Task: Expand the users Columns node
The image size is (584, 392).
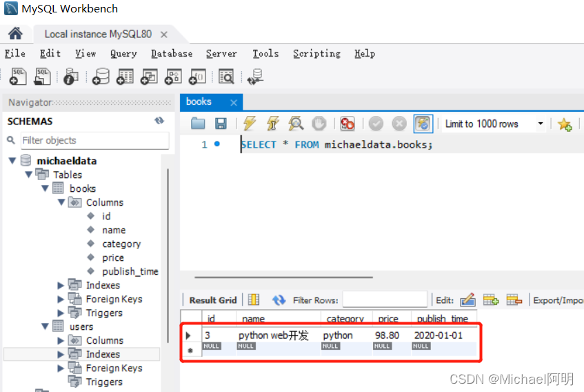Action: point(61,340)
